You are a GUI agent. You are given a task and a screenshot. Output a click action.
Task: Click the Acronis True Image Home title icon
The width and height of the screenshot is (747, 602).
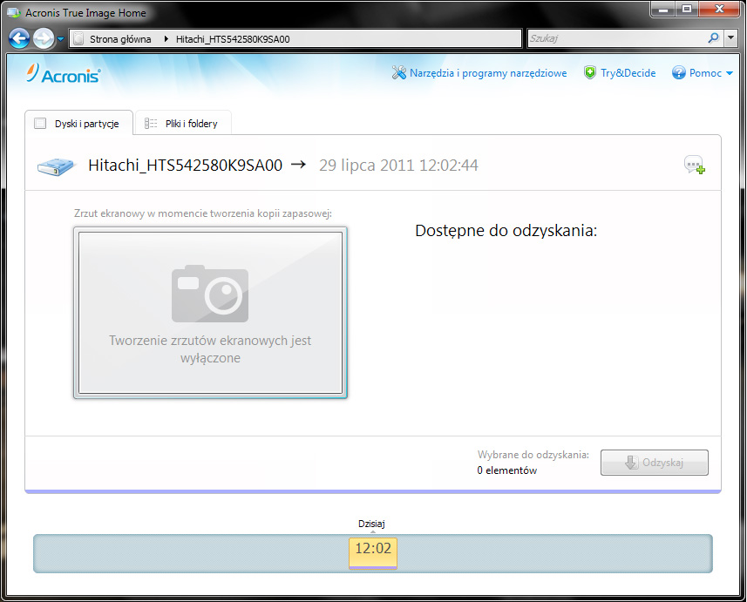click(x=14, y=13)
